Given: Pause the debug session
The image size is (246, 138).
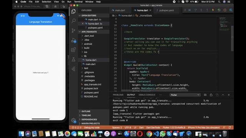Looking at the screenshot, I should coord(189,10).
